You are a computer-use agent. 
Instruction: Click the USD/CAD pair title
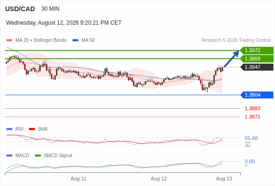(20, 9)
